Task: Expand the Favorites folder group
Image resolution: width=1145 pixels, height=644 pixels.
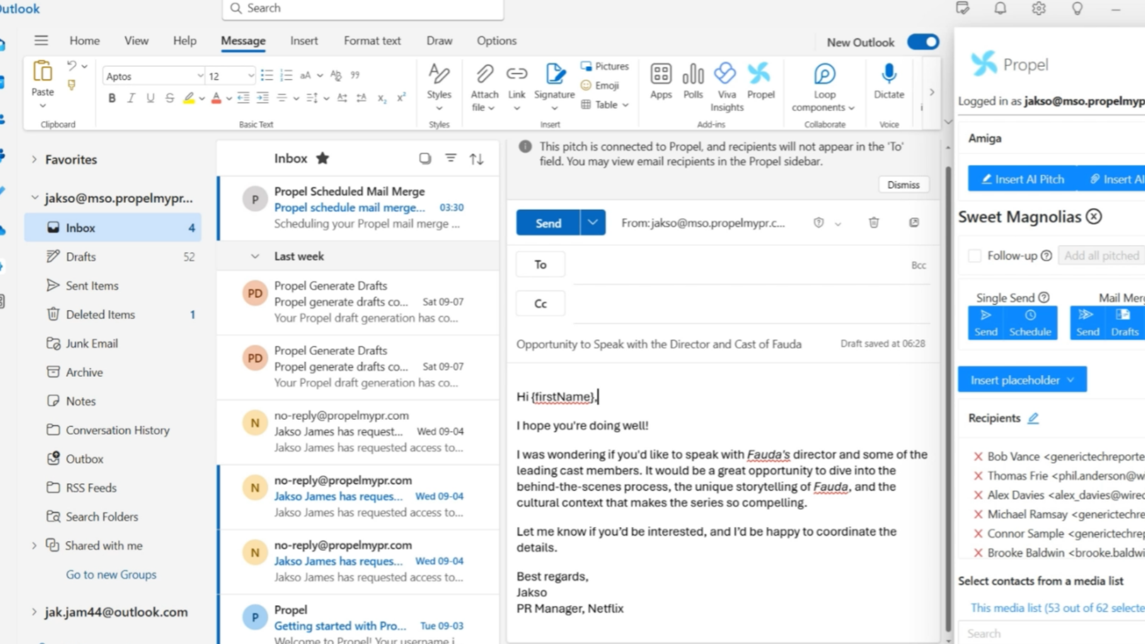Action: pyautogui.click(x=34, y=159)
